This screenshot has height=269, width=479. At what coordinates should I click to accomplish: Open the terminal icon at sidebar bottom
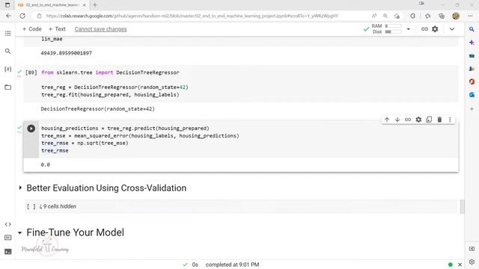8,252
